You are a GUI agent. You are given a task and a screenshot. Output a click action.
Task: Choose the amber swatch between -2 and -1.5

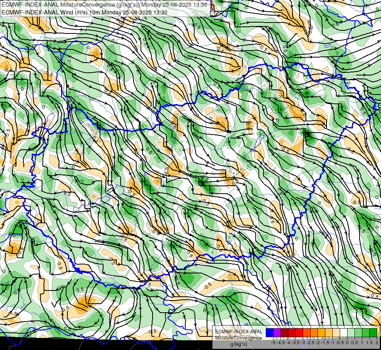point(321,332)
